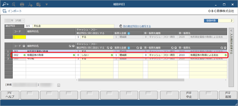Click the F1 ヘルプ button
This screenshot has width=238, height=106.
click(10, 95)
